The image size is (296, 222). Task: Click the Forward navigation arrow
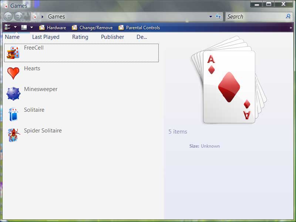pyautogui.click(x=18, y=17)
